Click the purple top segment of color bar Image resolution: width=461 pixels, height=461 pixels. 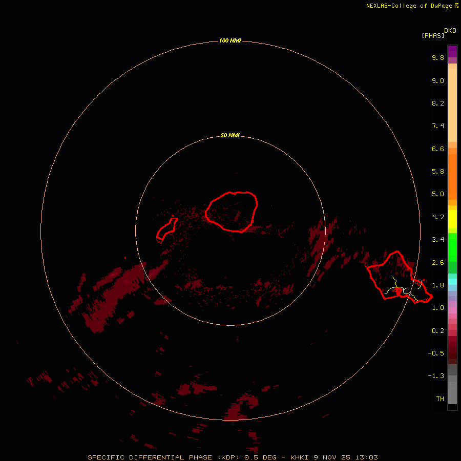click(452, 51)
